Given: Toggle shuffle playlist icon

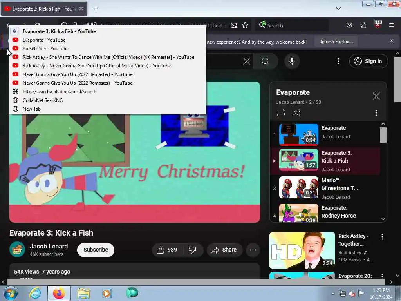Looking at the screenshot, I should [x=296, y=113].
